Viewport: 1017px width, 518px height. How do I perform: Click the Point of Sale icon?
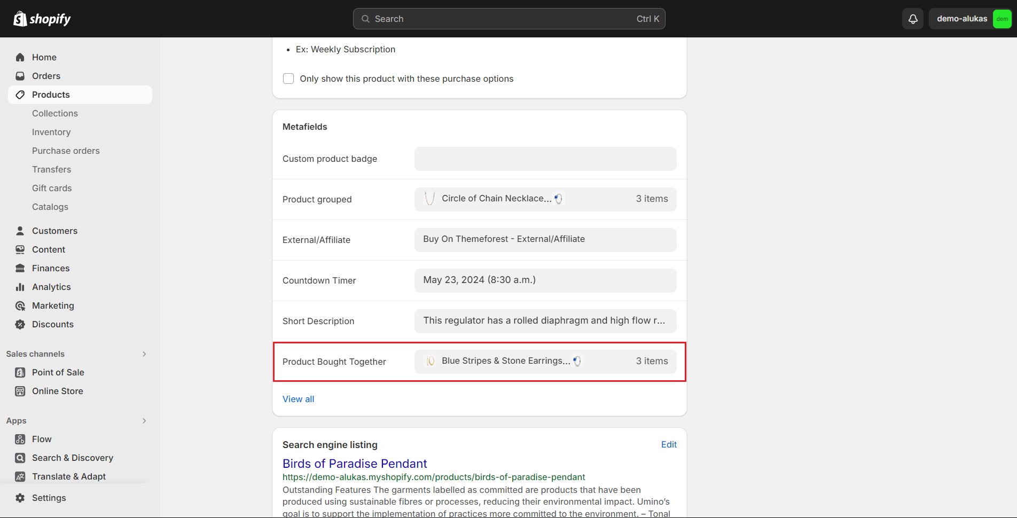[x=20, y=372]
